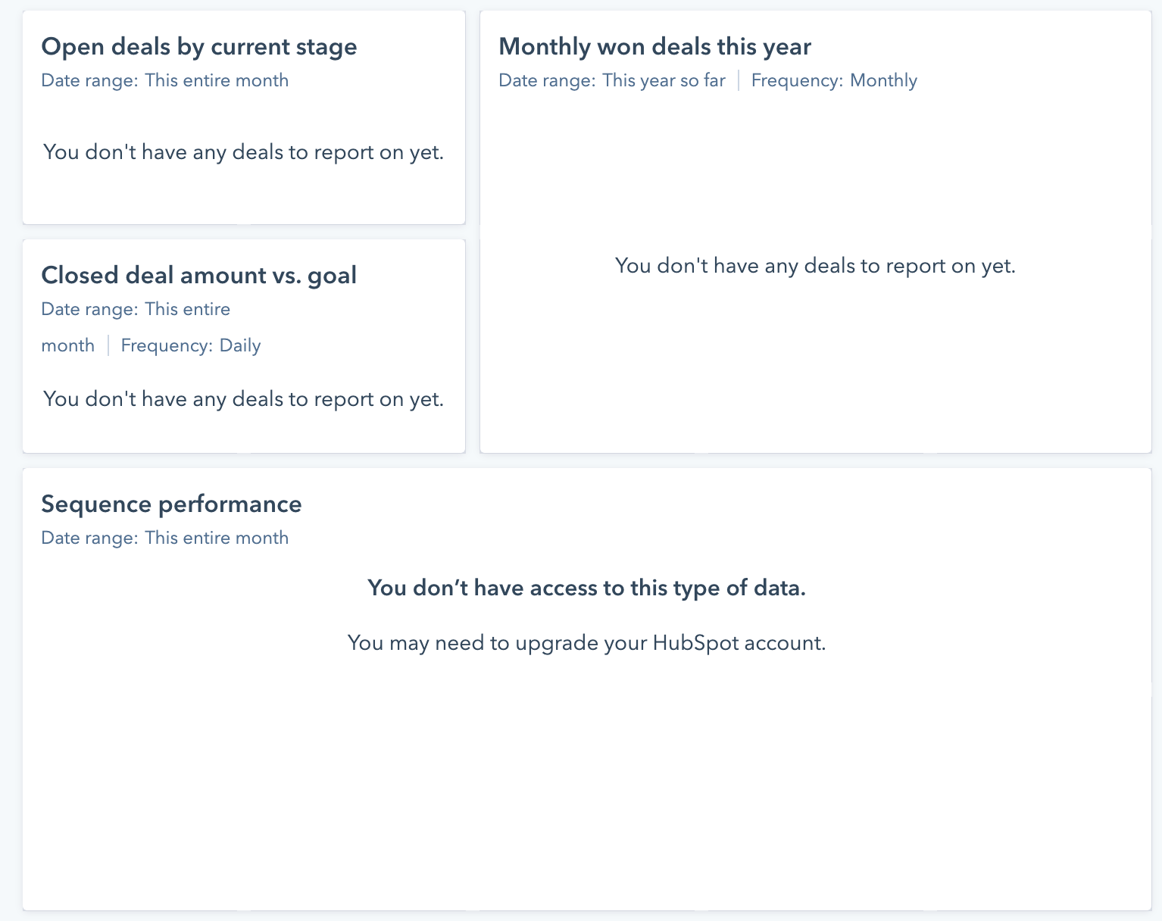Open the 'Monthly won deals this year' report title
The width and height of the screenshot is (1162, 921).
[x=655, y=47]
